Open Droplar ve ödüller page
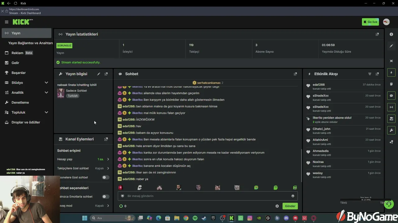The image size is (398, 223). [x=26, y=122]
